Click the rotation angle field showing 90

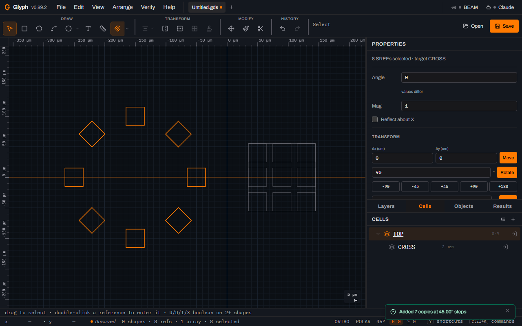[x=431, y=172]
